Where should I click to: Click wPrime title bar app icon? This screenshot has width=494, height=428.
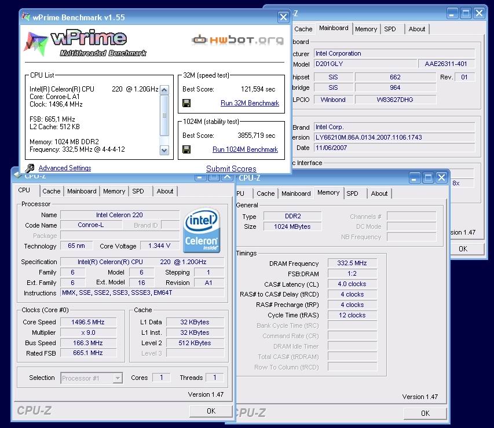coord(26,17)
